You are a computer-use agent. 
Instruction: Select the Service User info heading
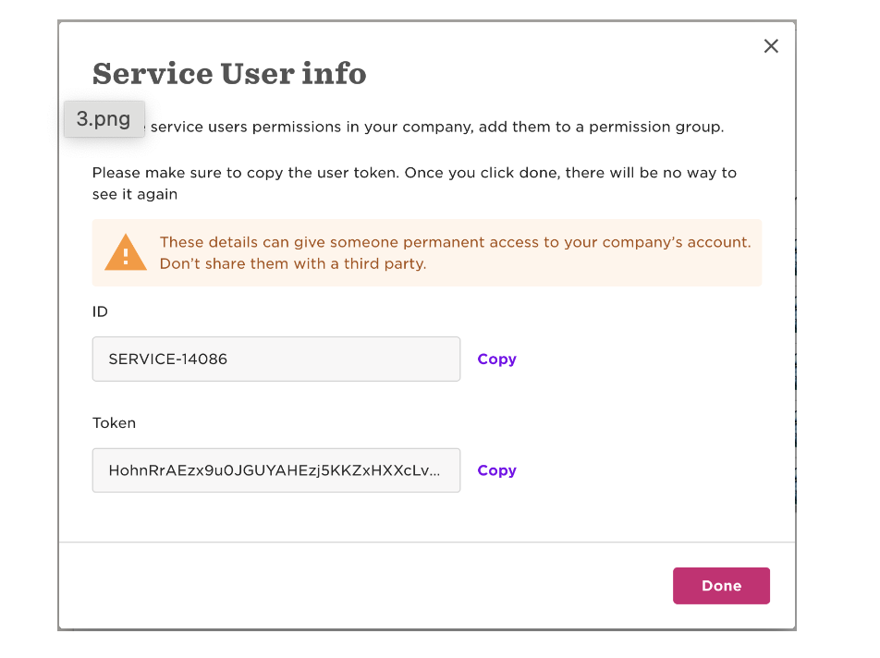[x=229, y=73]
